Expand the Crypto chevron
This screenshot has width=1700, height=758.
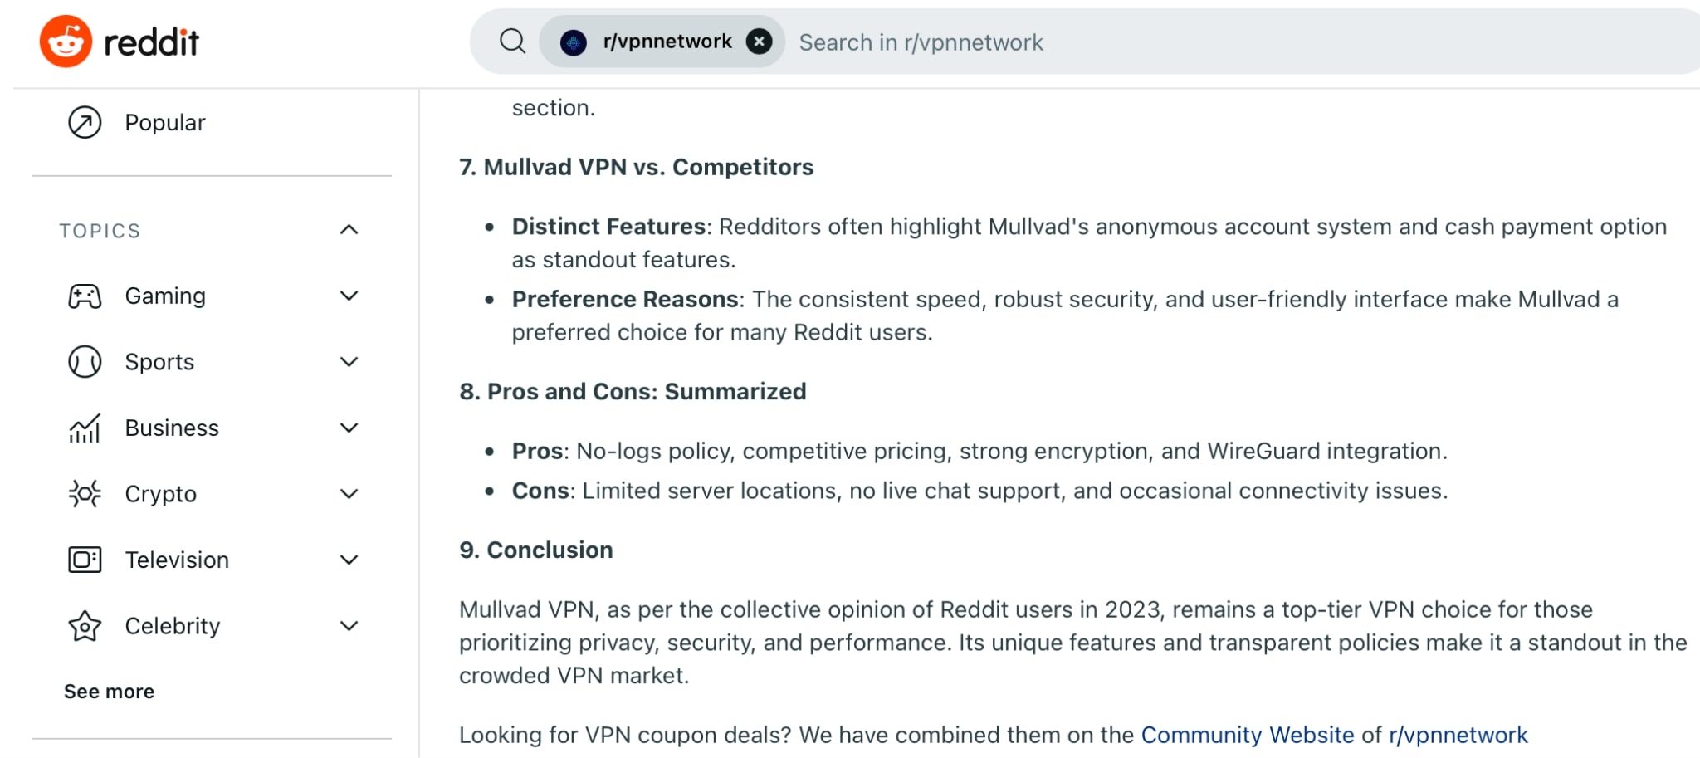tap(349, 494)
